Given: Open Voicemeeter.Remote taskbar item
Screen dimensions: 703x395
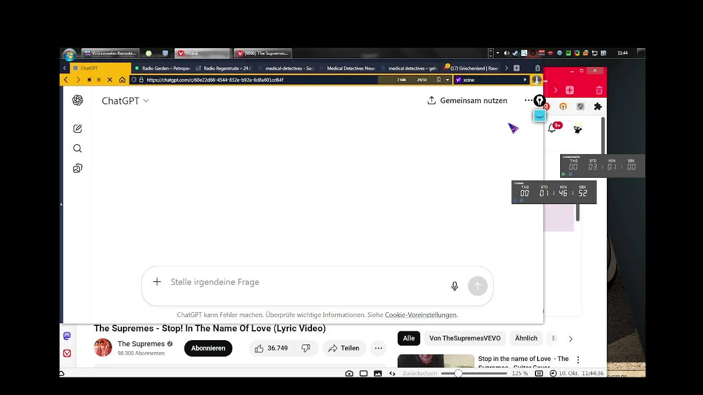Looking at the screenshot, I should tap(110, 53).
